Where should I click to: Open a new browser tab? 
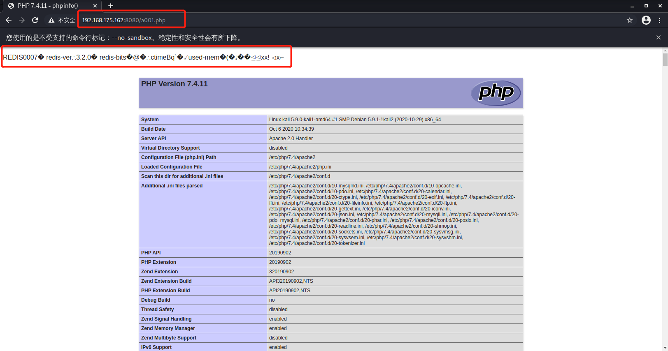point(111,6)
